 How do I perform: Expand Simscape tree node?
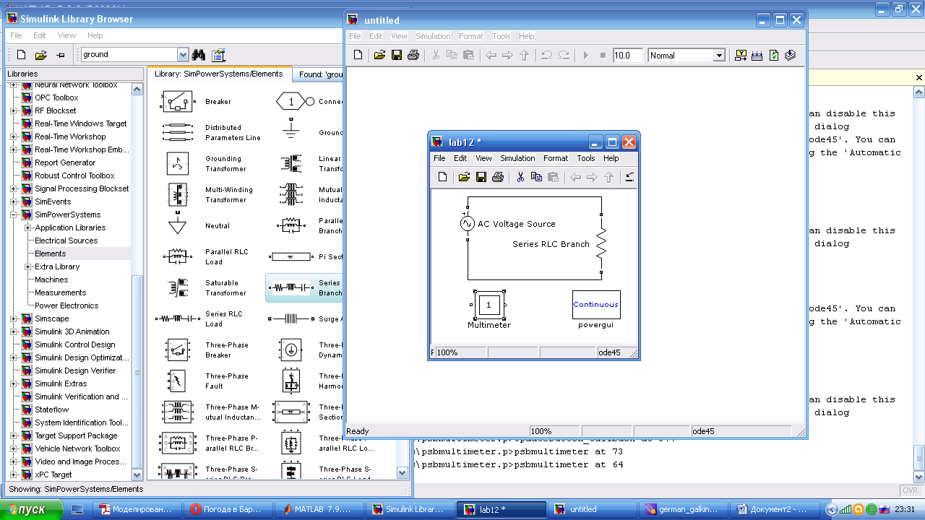14,318
